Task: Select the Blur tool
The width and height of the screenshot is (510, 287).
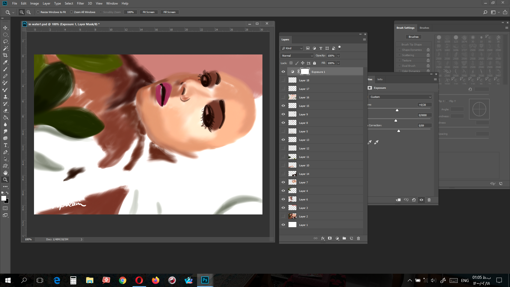Action: [5, 124]
